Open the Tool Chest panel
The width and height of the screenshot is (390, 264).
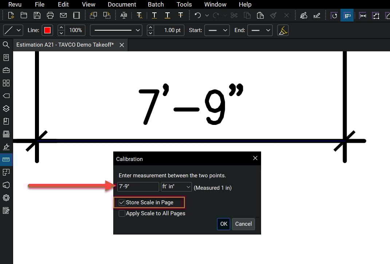point(6,70)
